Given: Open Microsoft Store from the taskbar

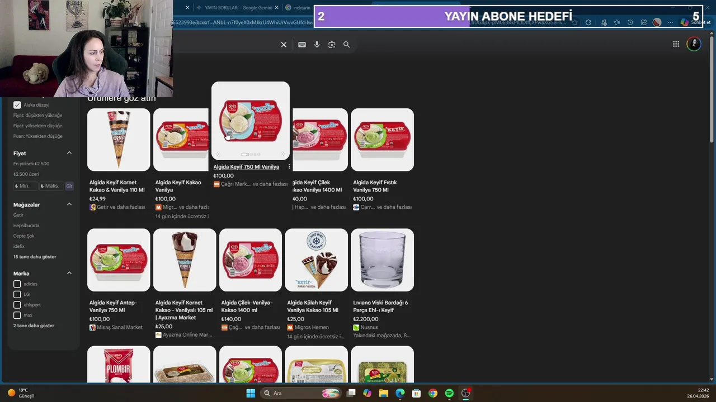Looking at the screenshot, I should pos(416,393).
